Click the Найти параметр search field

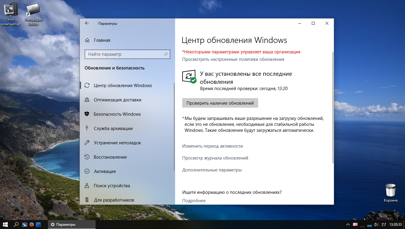127,54
